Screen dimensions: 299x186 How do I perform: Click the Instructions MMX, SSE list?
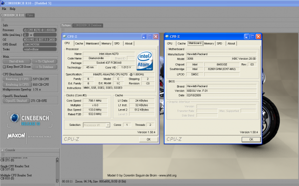click(x=118, y=88)
